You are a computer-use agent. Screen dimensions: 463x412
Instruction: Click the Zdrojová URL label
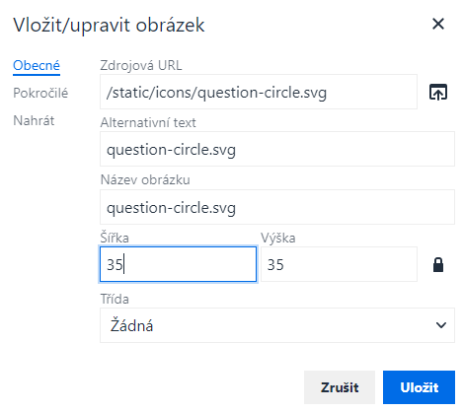[141, 65]
